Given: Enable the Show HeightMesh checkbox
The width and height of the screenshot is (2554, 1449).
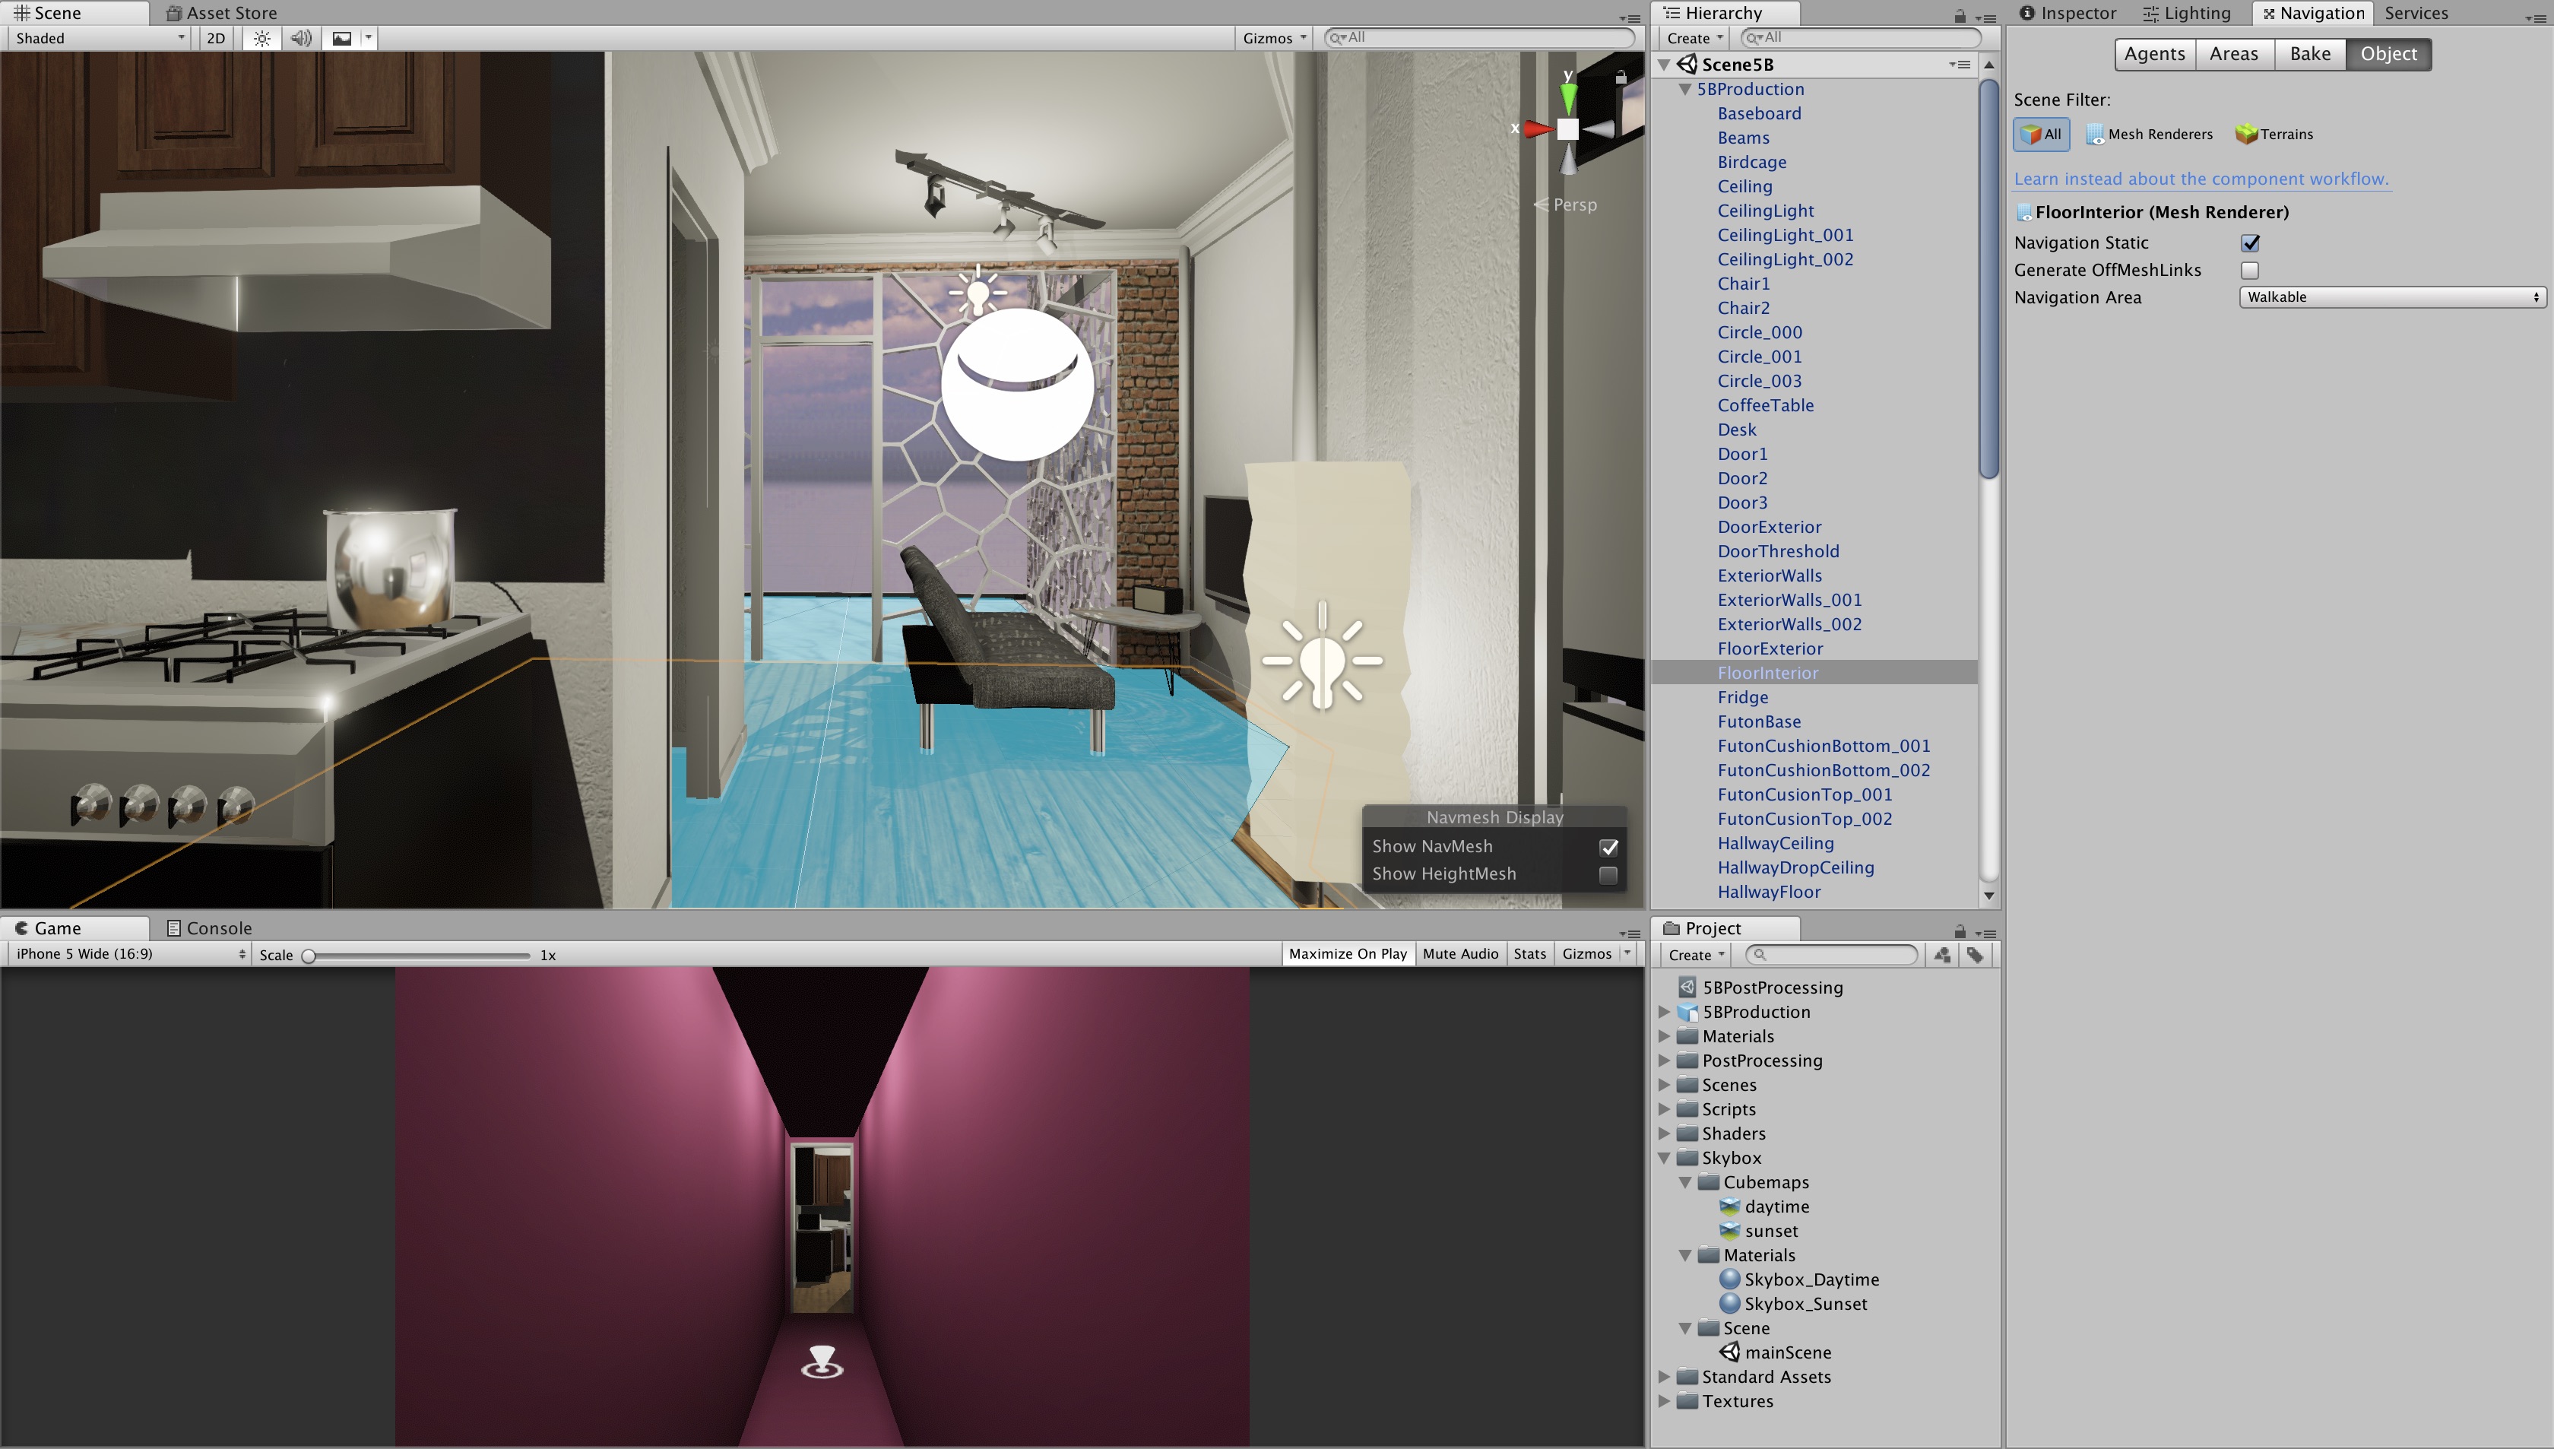Looking at the screenshot, I should coord(1608,875).
